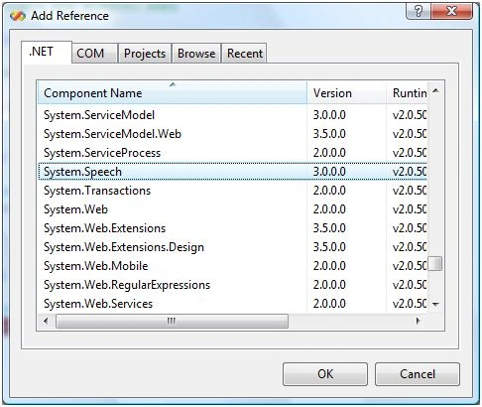Screen dimensions: 482x407
Task: Sort by the Runtime column header
Action: 407,92
